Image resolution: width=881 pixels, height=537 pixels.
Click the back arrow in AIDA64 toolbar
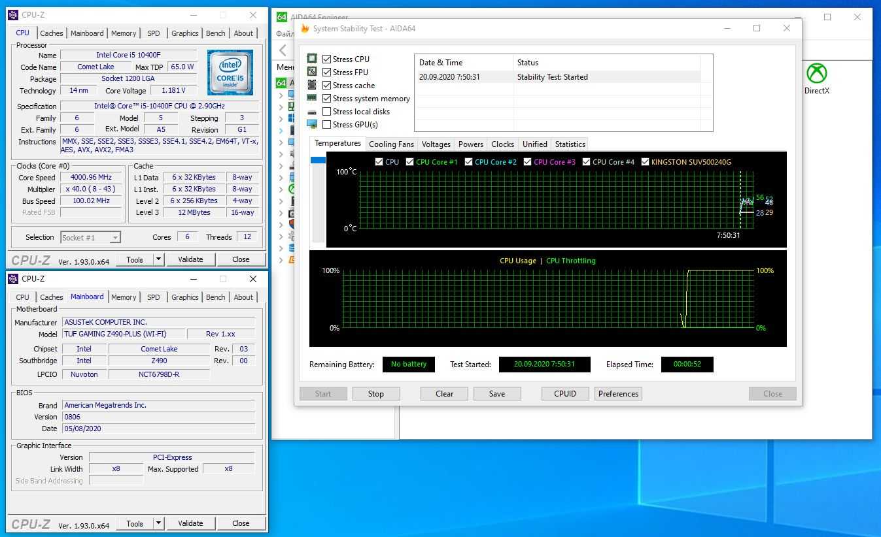(283, 50)
